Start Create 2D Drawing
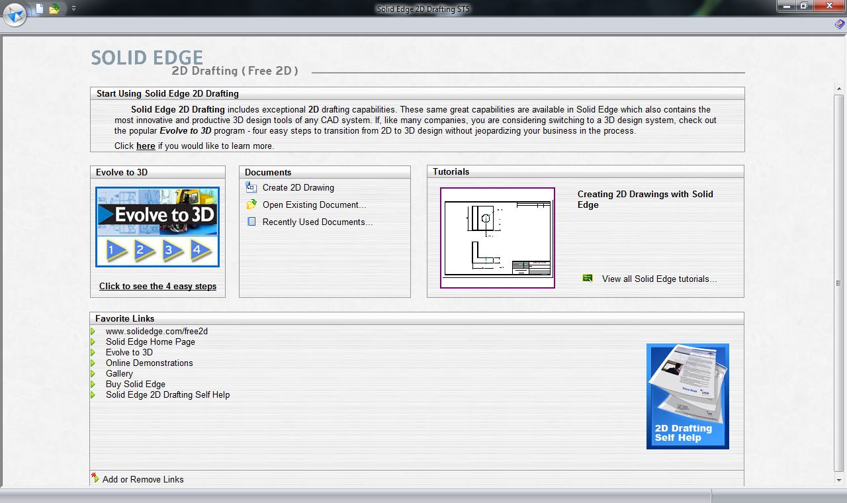 coord(298,187)
